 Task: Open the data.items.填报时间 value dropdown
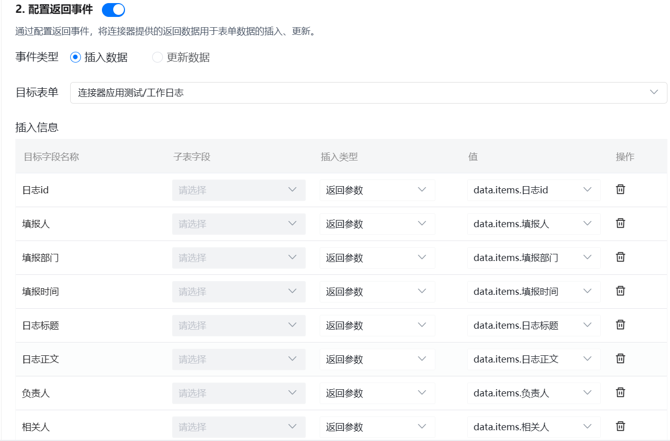click(x=534, y=292)
